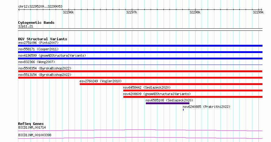The height and width of the screenshot is (142, 271).
Task: Click the right arrowhead of the ruler
Action: (262, 10)
